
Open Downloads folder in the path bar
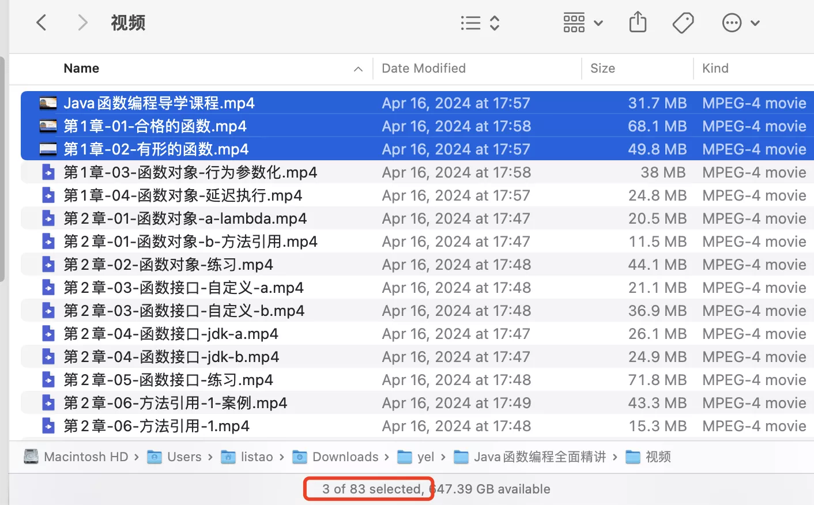pyautogui.click(x=336, y=457)
